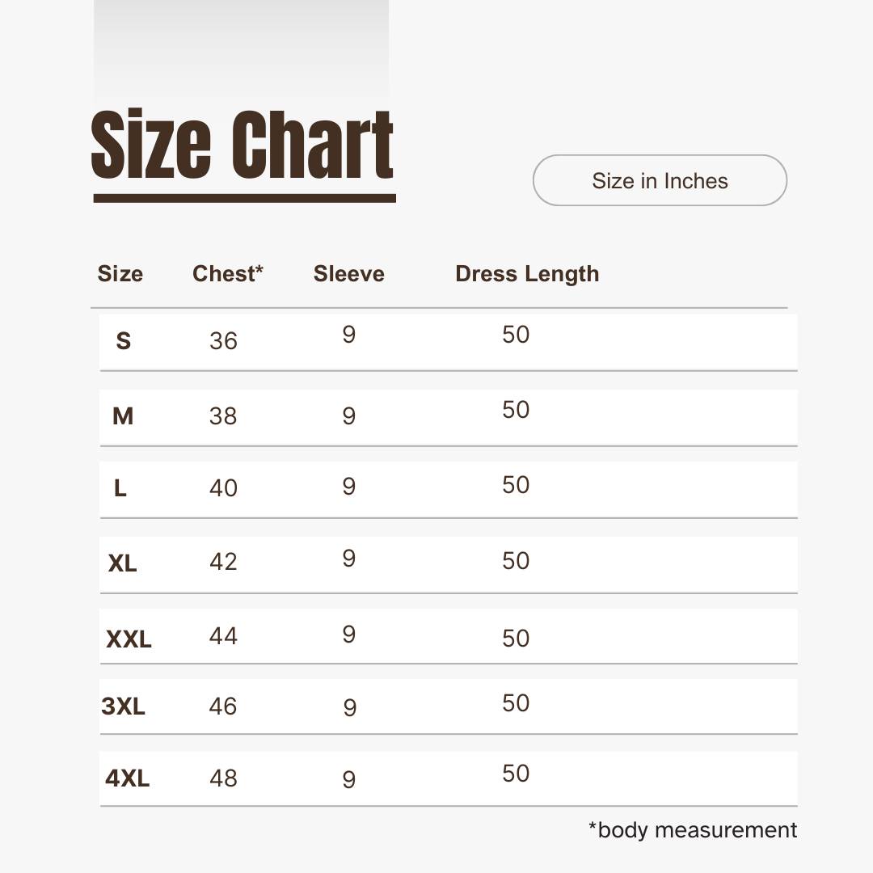This screenshot has height=873, width=873.
Task: Choose the "L" size row label
Action: point(120,488)
